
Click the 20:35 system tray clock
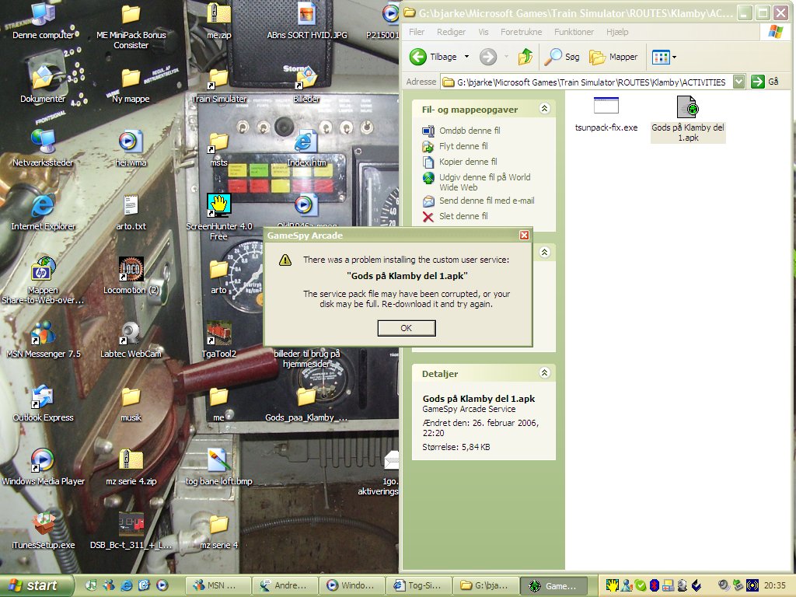(775, 585)
